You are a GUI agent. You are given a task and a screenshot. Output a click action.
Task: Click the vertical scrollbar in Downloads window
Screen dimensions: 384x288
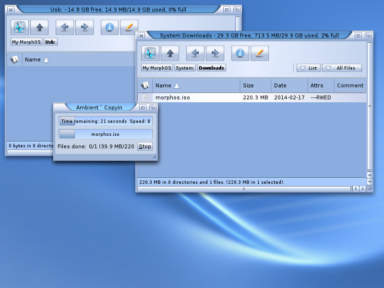pos(370,106)
